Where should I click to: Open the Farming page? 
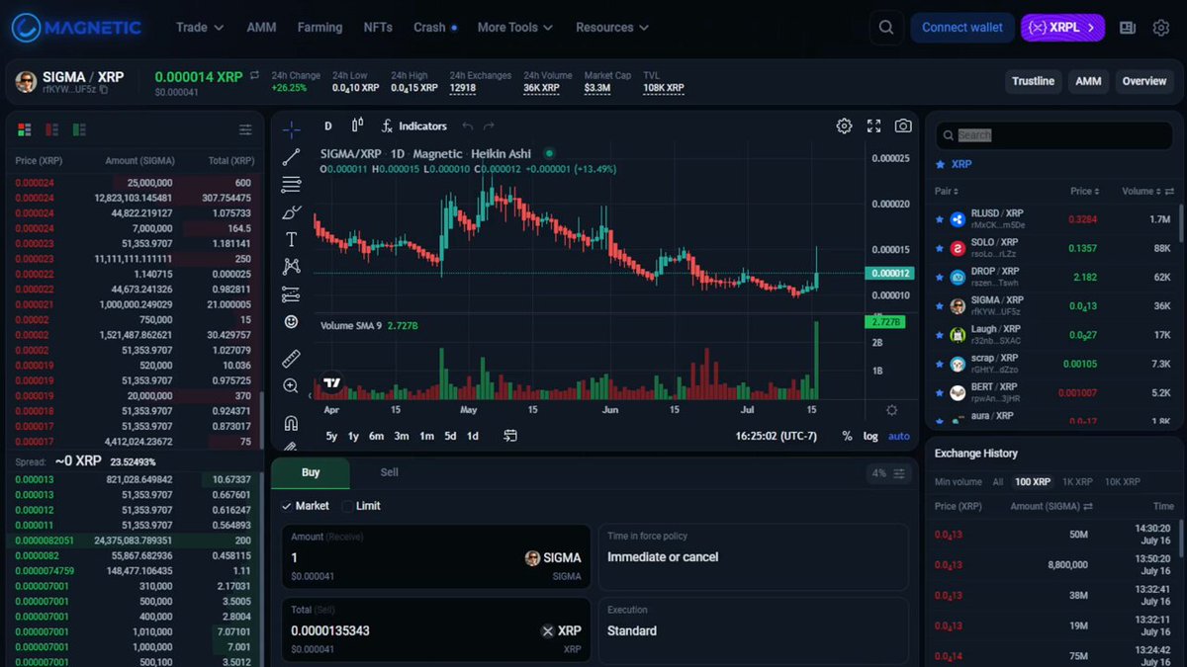pos(320,28)
